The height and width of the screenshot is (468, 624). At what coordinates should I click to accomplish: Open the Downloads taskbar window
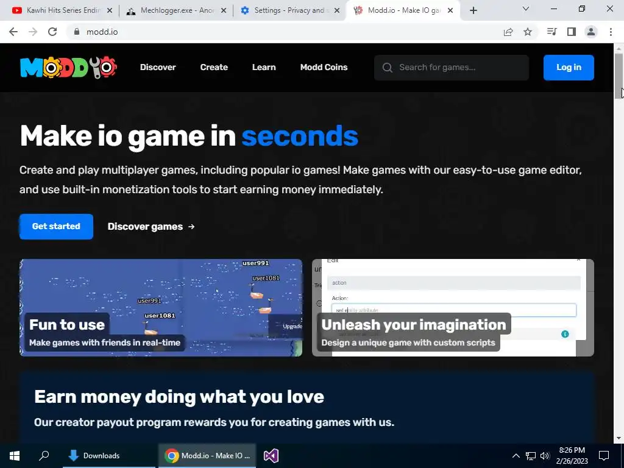[109, 456]
